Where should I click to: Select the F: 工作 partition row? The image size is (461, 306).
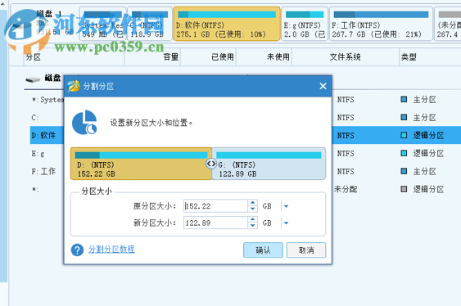pyautogui.click(x=246, y=171)
